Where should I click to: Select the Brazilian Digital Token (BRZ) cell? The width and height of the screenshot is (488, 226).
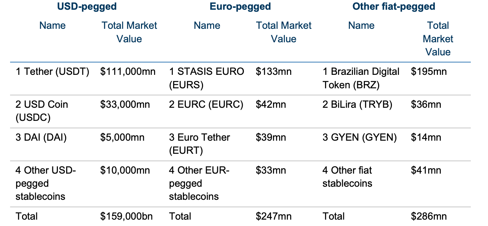pyautogui.click(x=361, y=78)
